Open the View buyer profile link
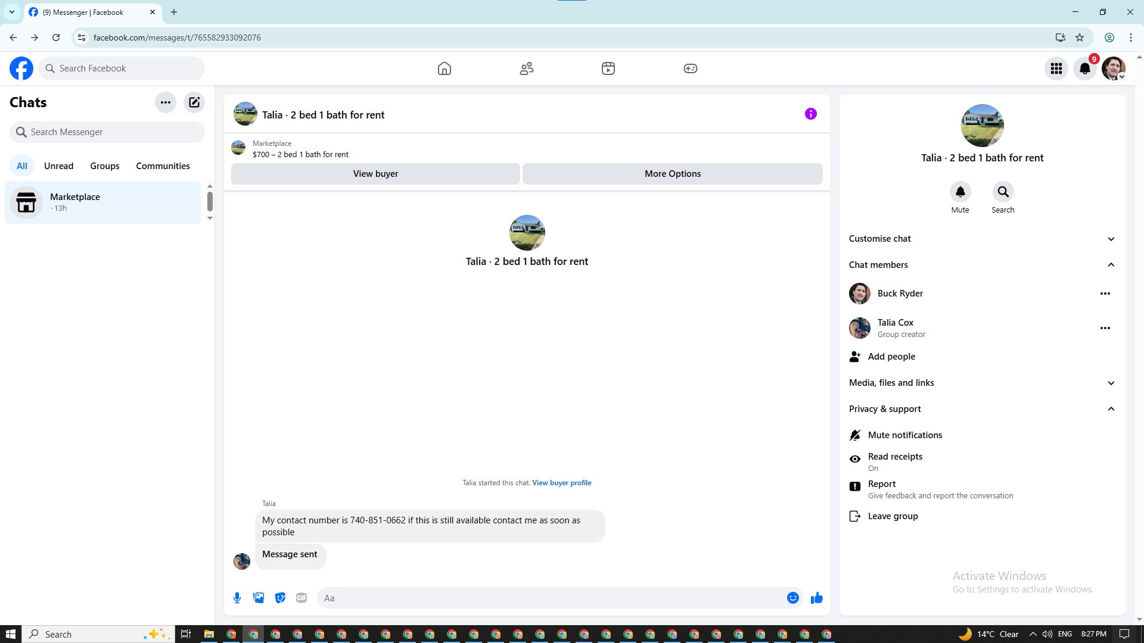Viewport: 1144px width, 643px height. (561, 483)
